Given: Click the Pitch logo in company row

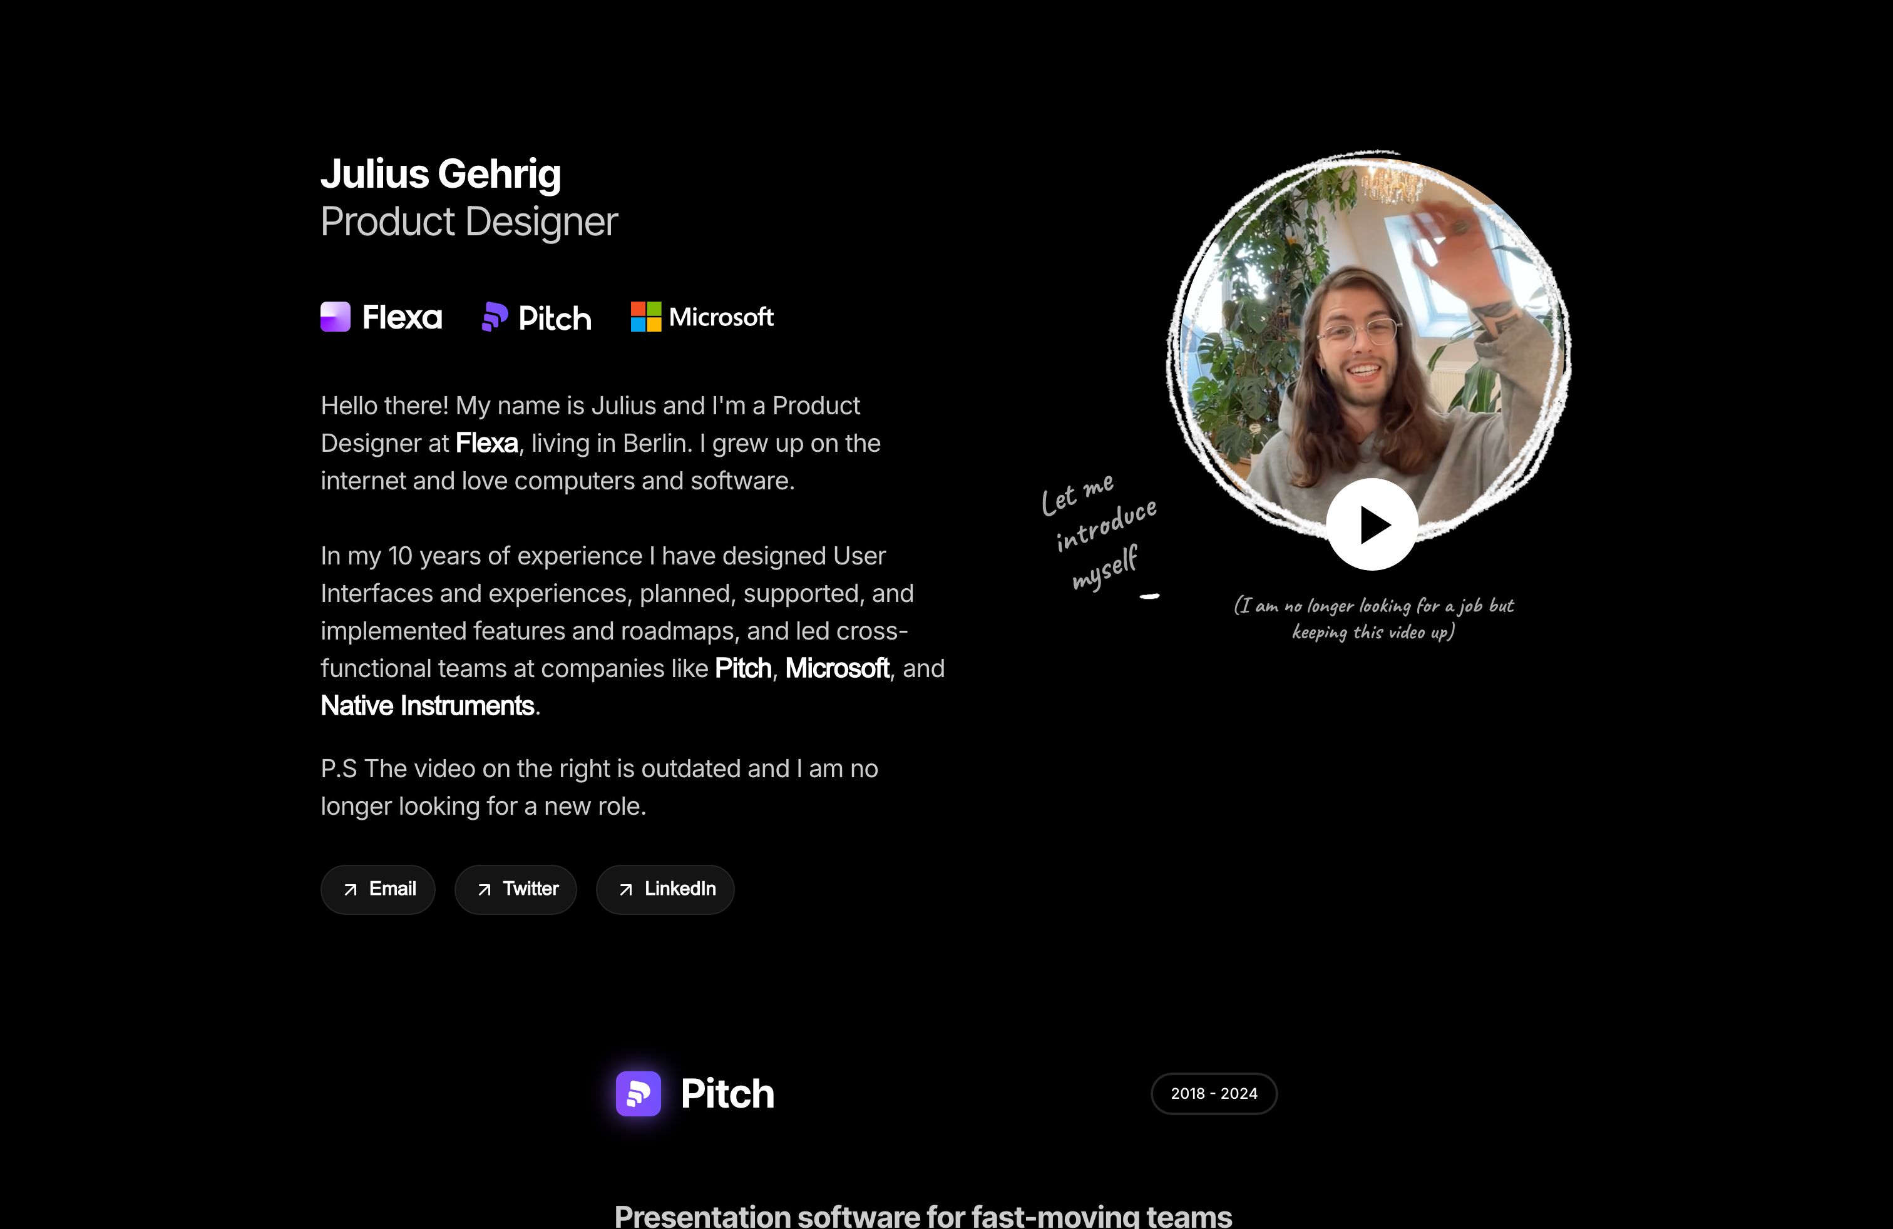Looking at the screenshot, I should point(537,317).
